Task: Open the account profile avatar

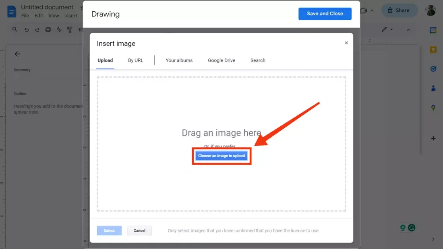Action: pyautogui.click(x=431, y=10)
